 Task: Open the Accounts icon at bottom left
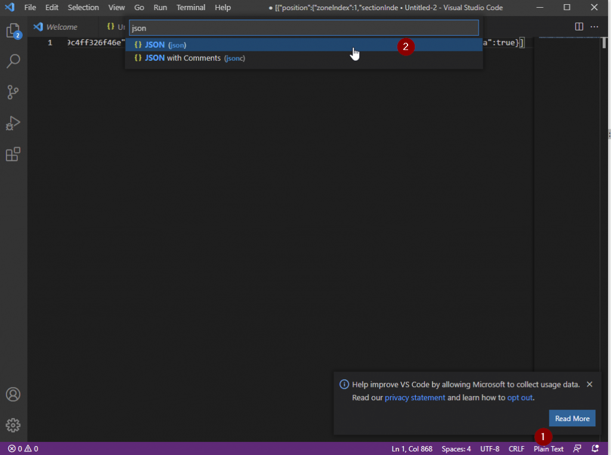click(13, 394)
